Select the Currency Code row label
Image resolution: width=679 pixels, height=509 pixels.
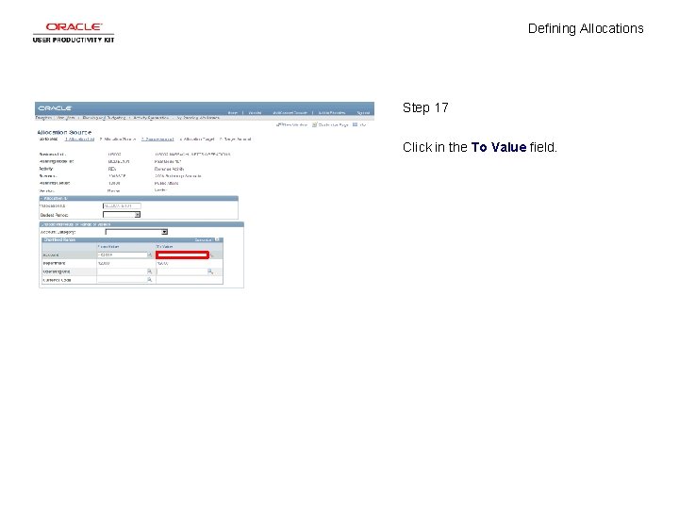point(57,280)
